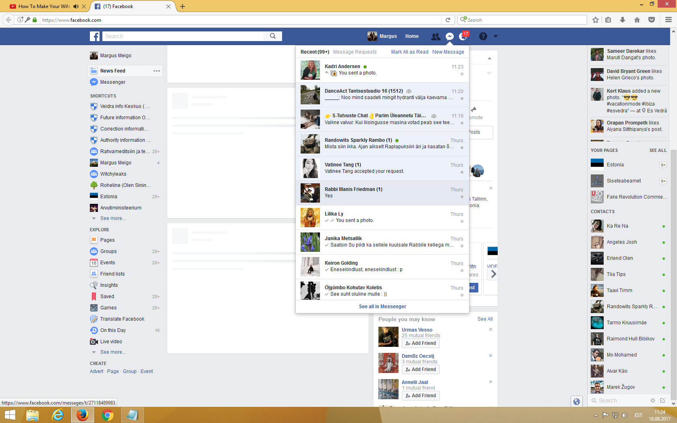
Task: Mark Janika Metsallik conversation as unread
Action: tap(462, 246)
